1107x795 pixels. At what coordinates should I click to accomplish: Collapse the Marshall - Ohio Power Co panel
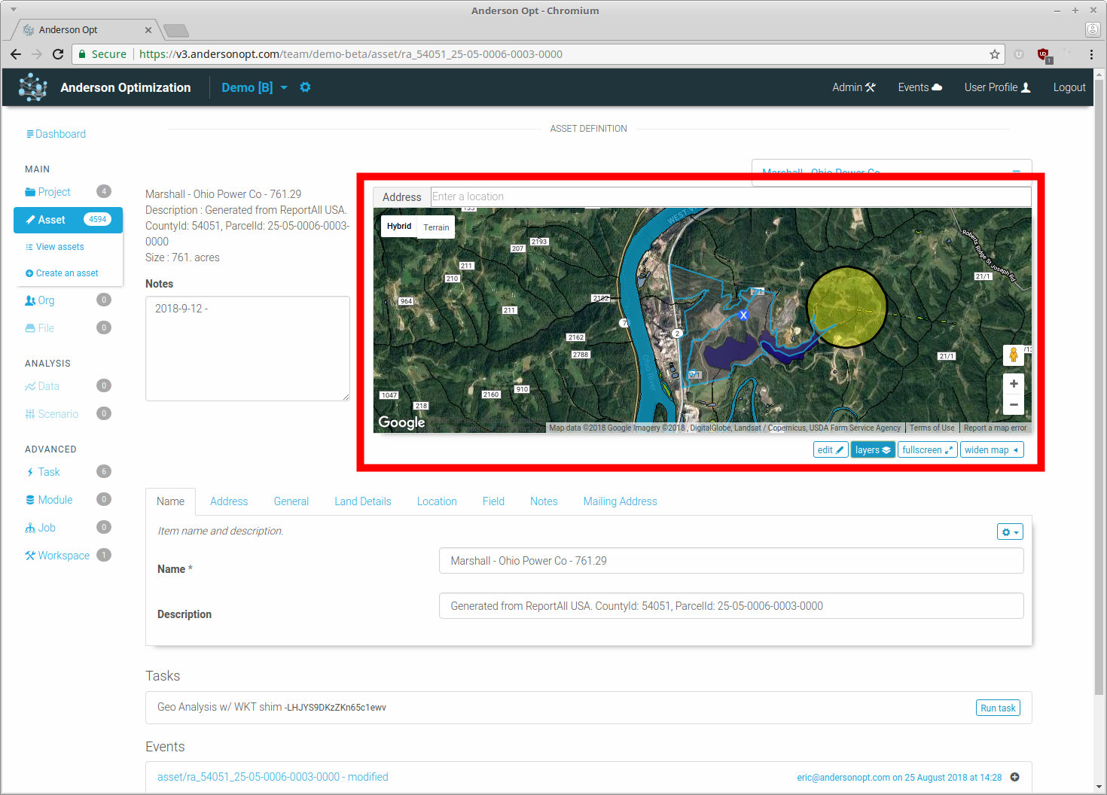pyautogui.click(x=1017, y=170)
